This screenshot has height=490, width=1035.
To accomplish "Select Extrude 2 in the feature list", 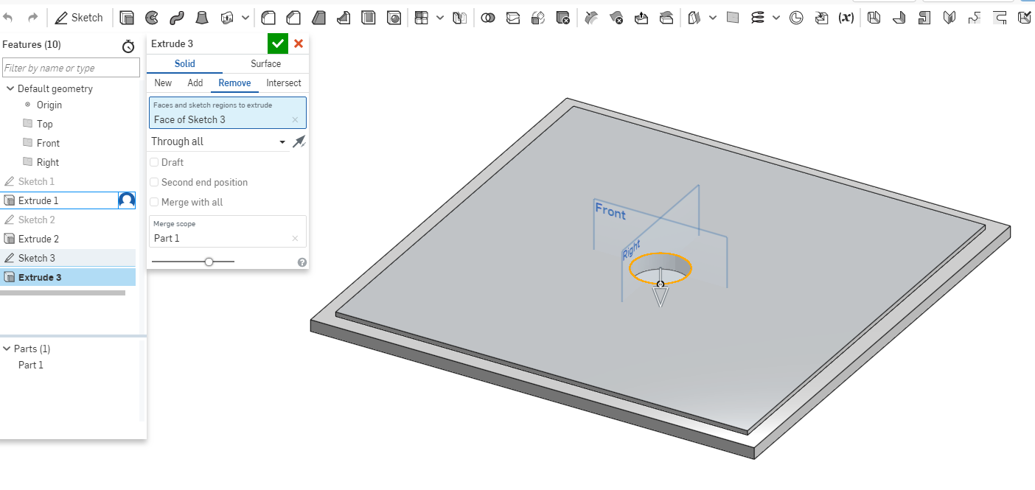I will point(68,239).
